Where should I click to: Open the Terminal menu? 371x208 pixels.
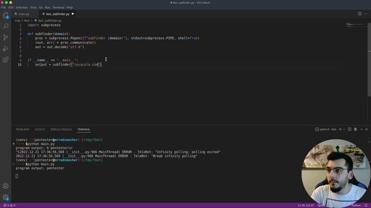tap(59, 8)
